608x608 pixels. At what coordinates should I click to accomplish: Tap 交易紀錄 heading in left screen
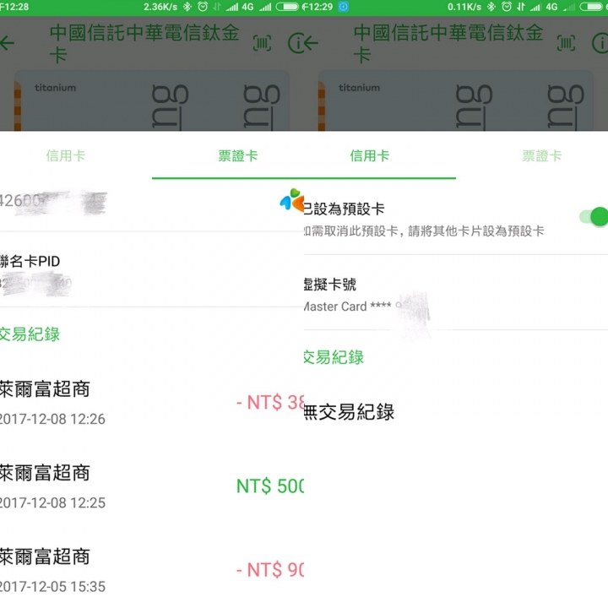click(x=30, y=334)
